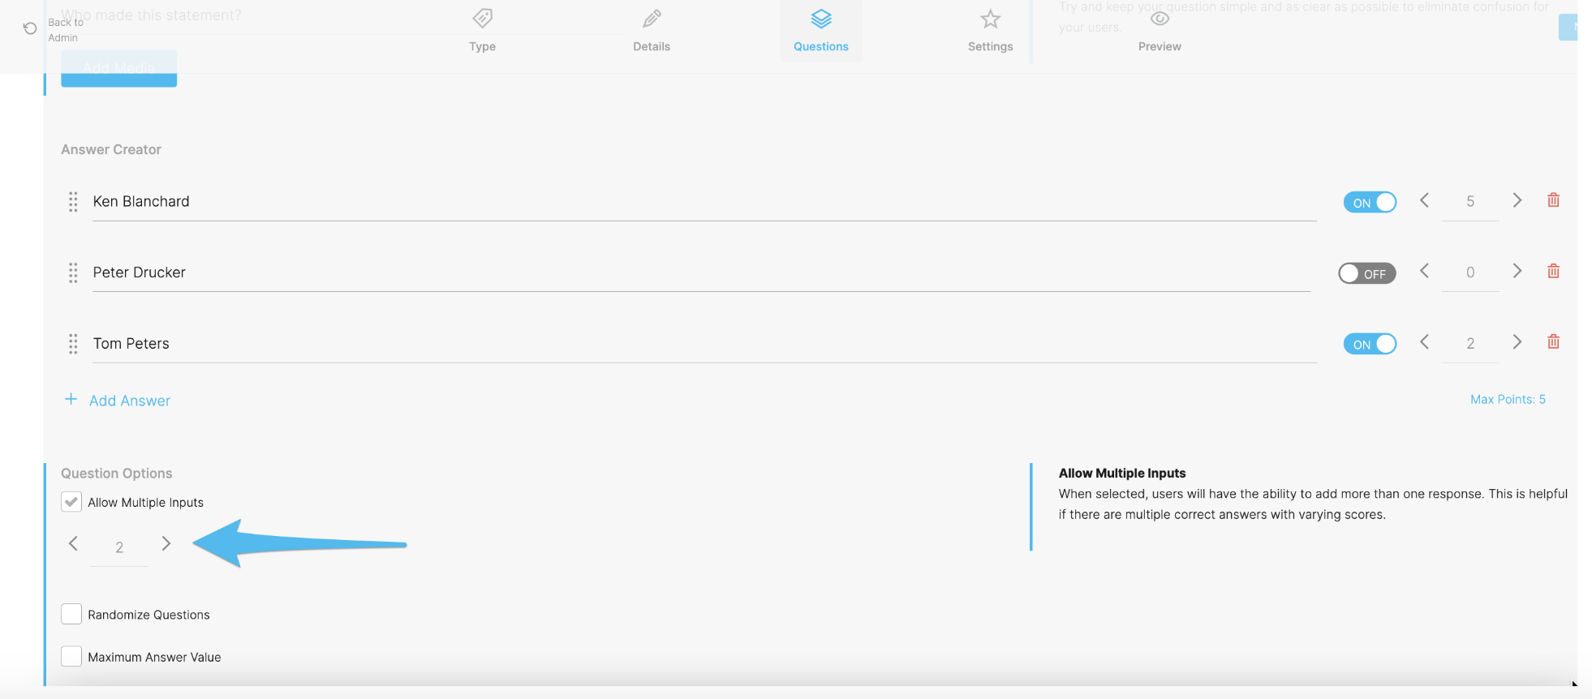Grab the Peter Drucker drag handle
The image size is (1592, 699).
coord(73,272)
